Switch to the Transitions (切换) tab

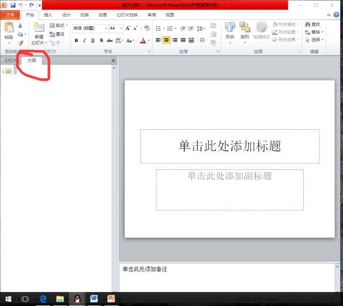(85, 15)
